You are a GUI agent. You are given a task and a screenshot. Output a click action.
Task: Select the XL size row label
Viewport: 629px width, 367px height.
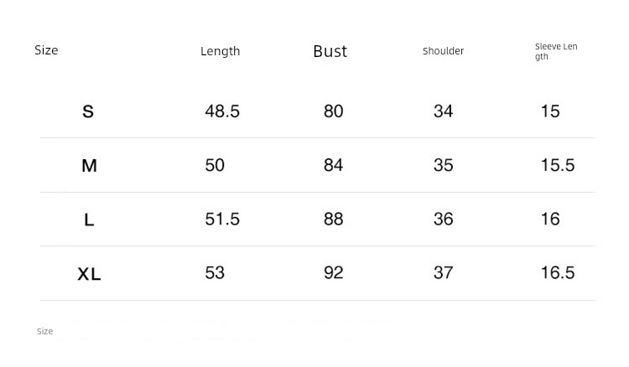click(x=89, y=274)
